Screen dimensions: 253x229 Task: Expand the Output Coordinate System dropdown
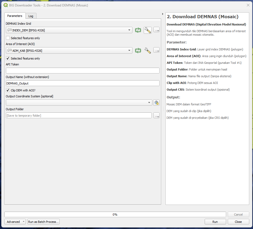[149, 102]
